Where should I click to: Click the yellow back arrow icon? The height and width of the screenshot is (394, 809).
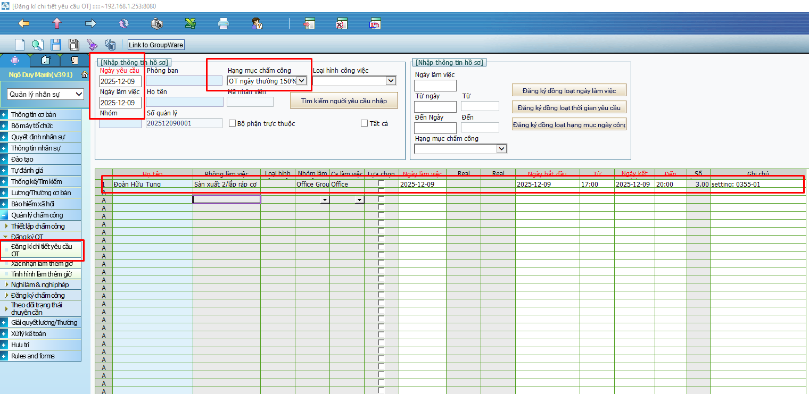click(23, 23)
